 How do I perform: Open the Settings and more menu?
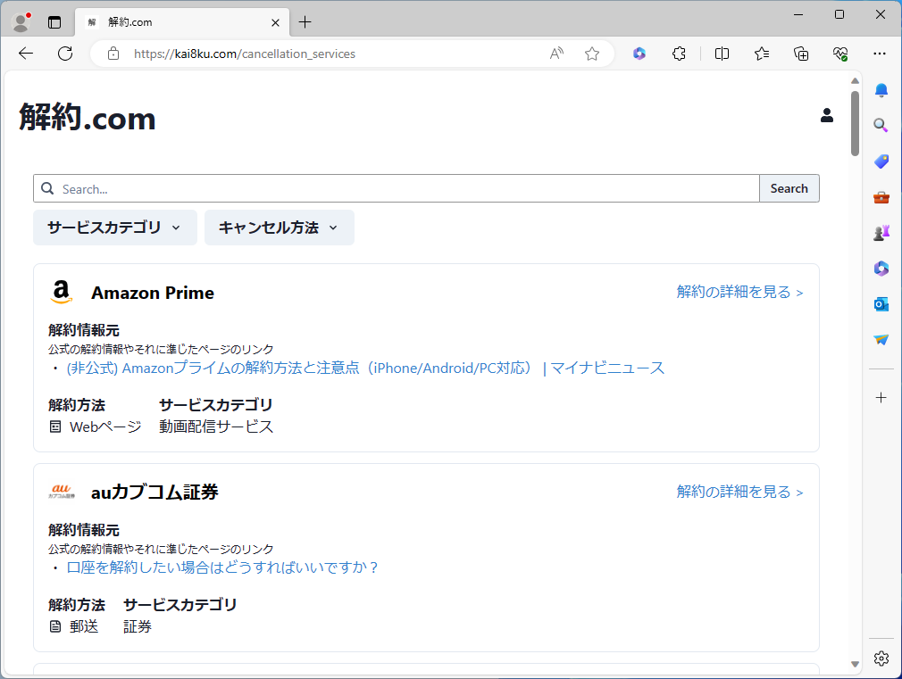pos(881,54)
